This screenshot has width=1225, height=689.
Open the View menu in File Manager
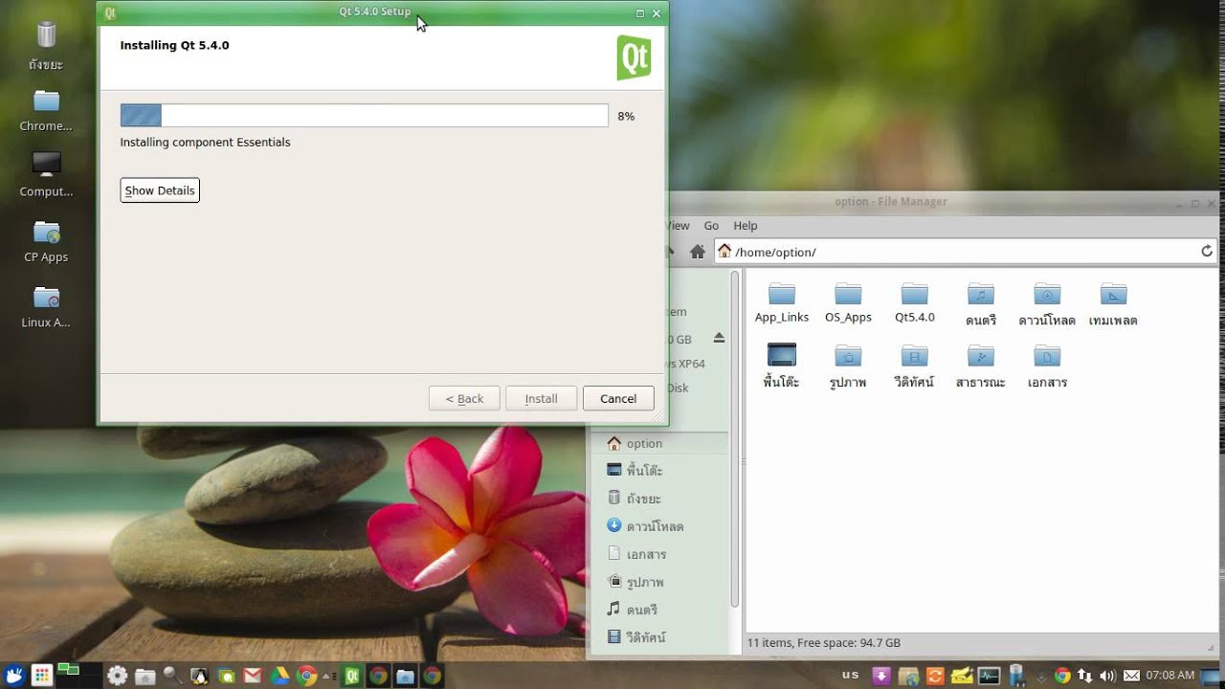tap(678, 226)
